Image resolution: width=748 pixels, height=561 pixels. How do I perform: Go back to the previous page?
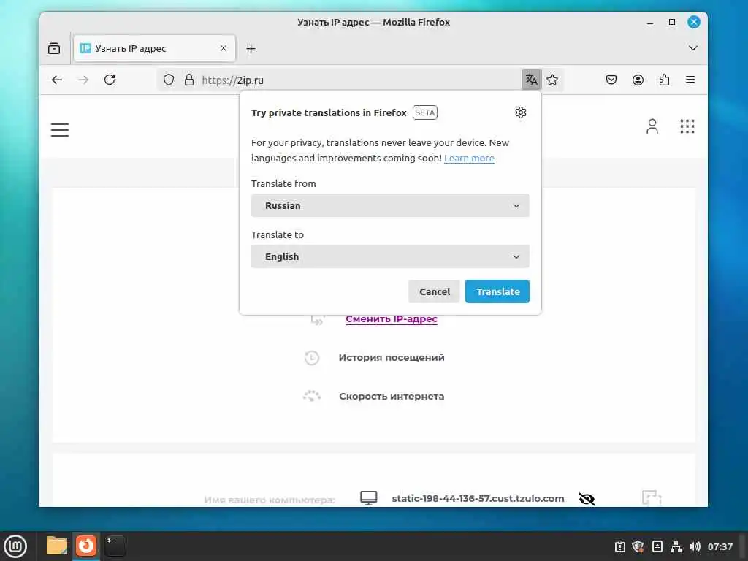57,80
